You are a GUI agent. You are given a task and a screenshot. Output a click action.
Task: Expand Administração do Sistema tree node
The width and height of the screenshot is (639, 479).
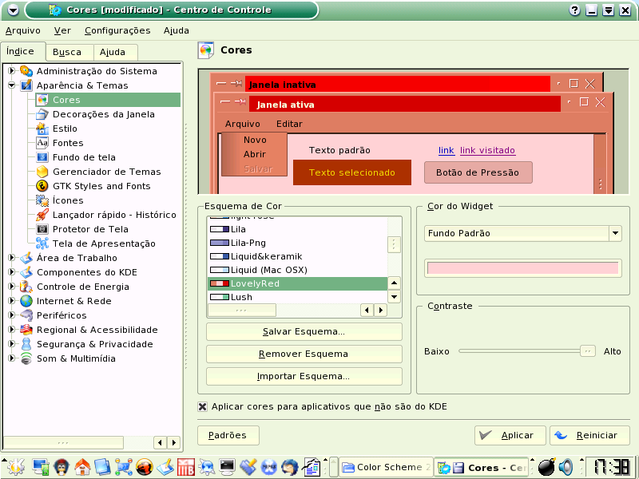(12, 71)
